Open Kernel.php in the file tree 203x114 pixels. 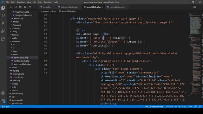(18, 18)
